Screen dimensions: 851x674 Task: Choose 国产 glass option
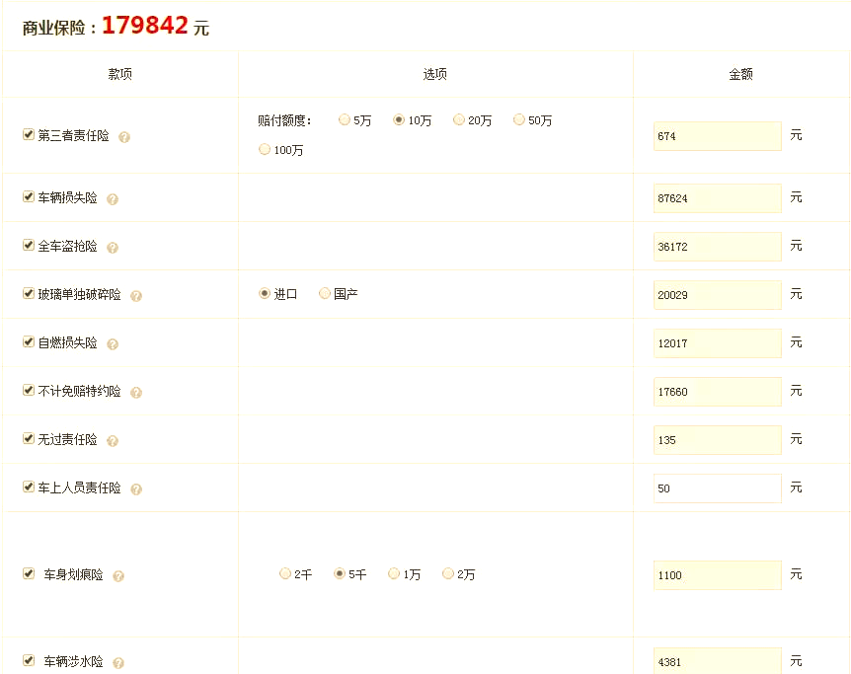coord(325,293)
